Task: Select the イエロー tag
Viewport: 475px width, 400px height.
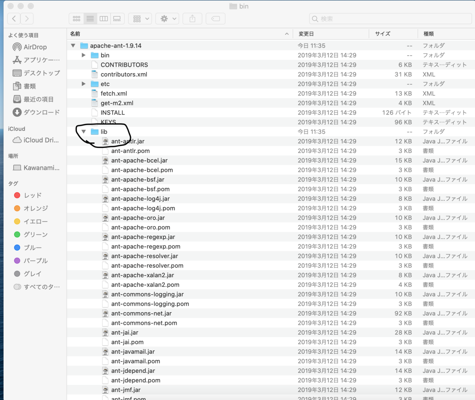Action: [x=30, y=221]
